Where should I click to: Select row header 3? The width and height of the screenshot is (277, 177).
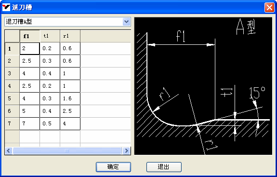click(12, 73)
